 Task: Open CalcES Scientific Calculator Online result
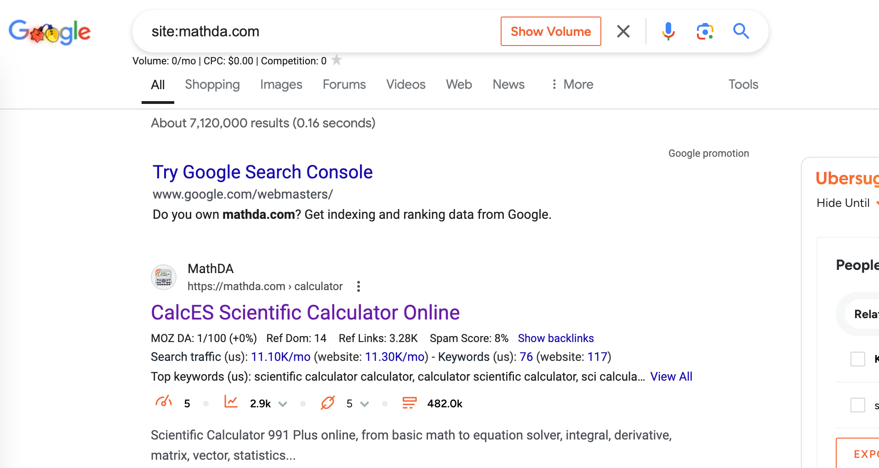click(305, 313)
